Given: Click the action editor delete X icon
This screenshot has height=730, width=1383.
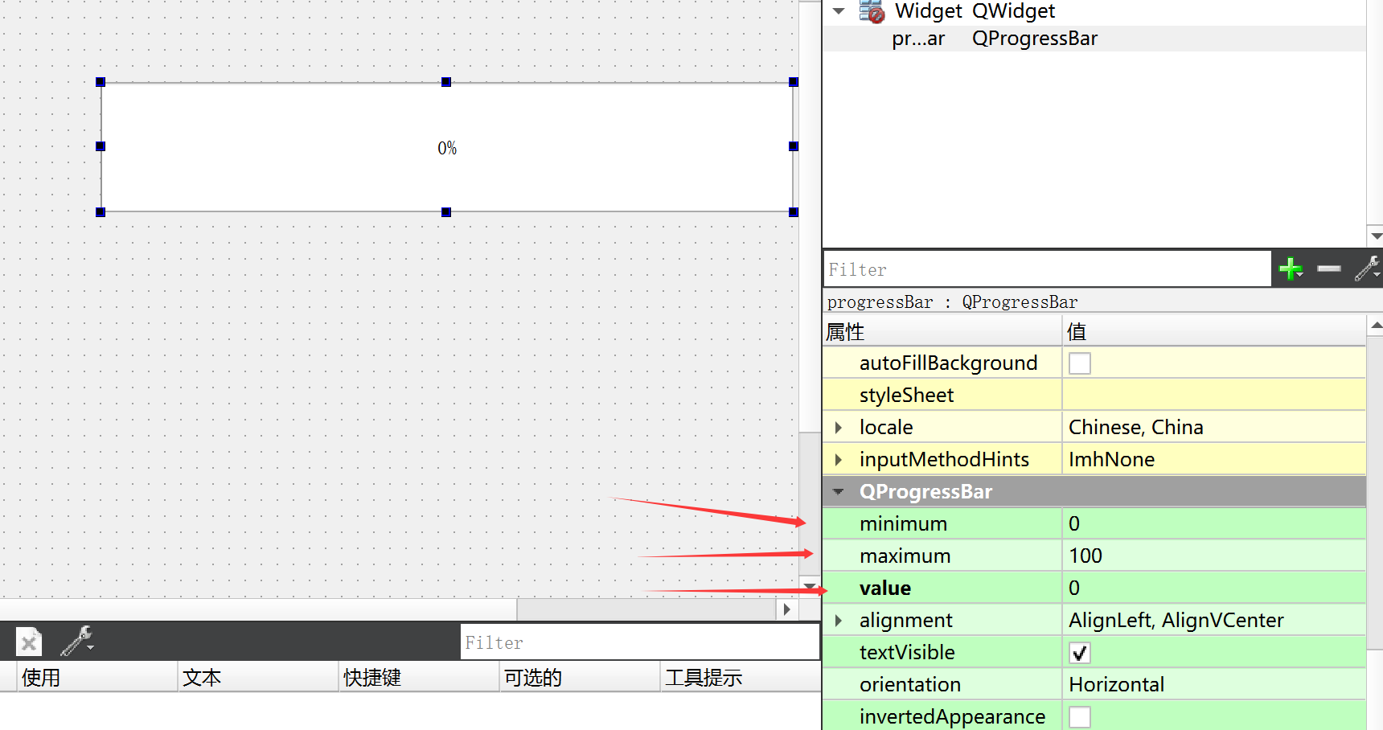Looking at the screenshot, I should [x=29, y=642].
